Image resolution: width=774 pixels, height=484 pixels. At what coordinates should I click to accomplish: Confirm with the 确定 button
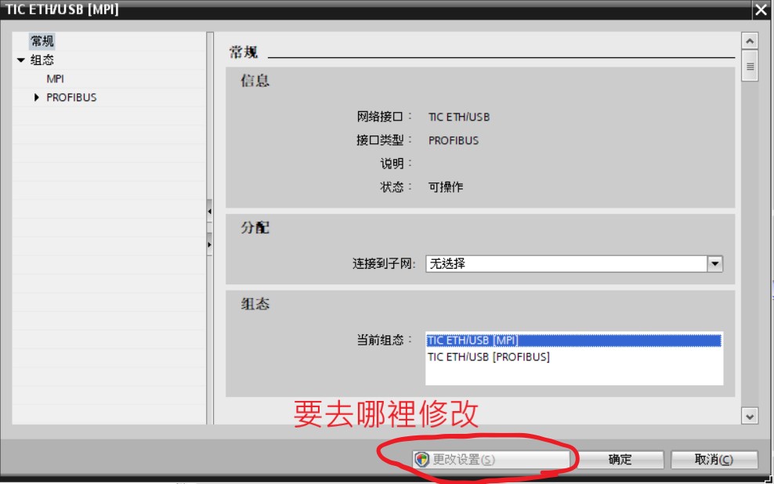coord(620,460)
